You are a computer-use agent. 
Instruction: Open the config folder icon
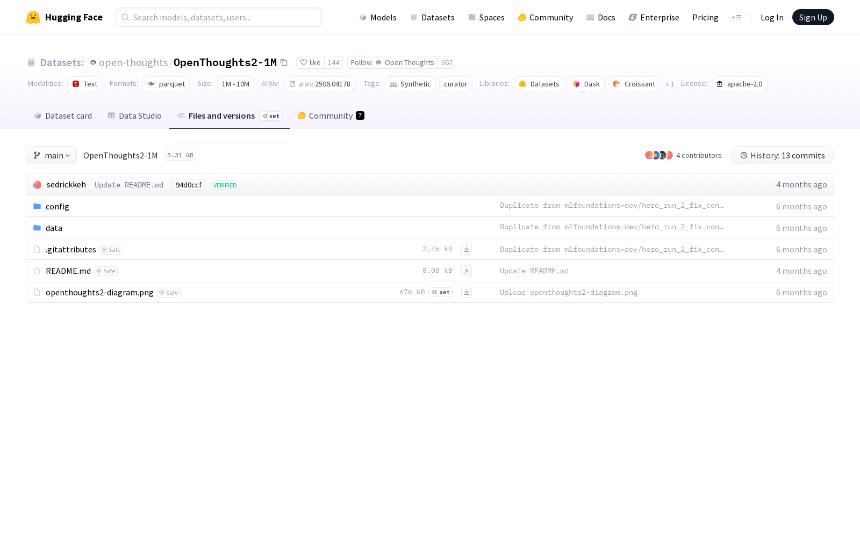pyautogui.click(x=37, y=206)
